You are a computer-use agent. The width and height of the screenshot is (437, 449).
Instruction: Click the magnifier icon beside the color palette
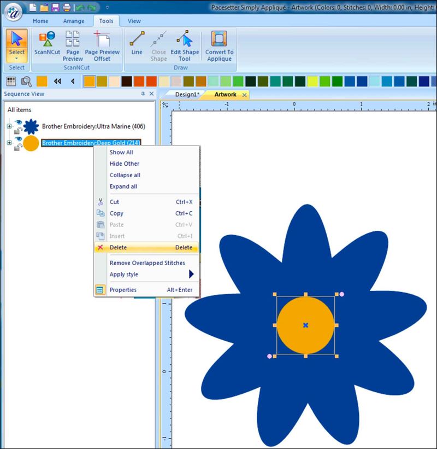26,81
